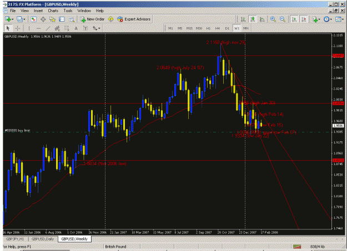Select the M5 timeframe
Screen dimensions: 347x251
(180, 28)
